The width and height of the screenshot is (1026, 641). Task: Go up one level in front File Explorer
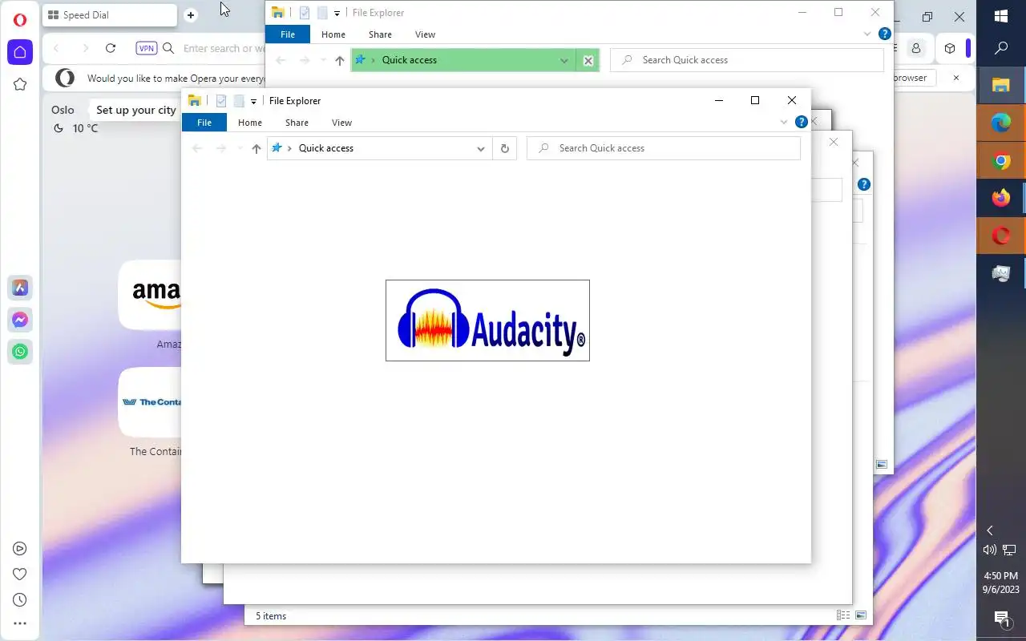pyautogui.click(x=256, y=148)
